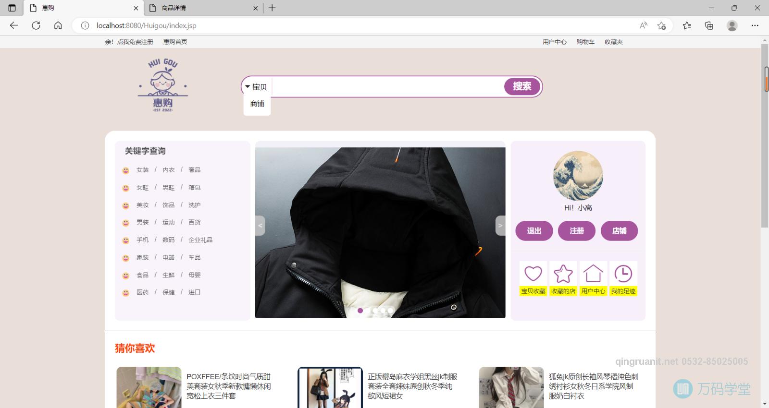Viewport: 769px width, 408px height.
Task: Select keyword 奢品
Action: click(x=194, y=170)
